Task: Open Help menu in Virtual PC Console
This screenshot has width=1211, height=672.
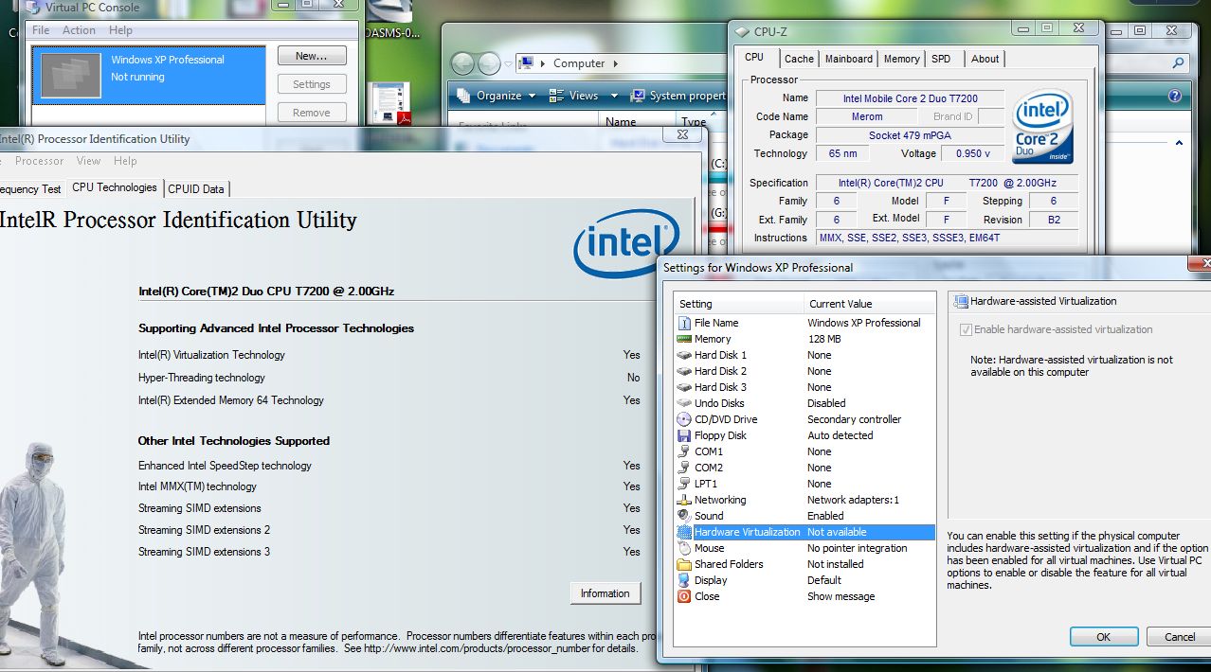Action: 120,30
